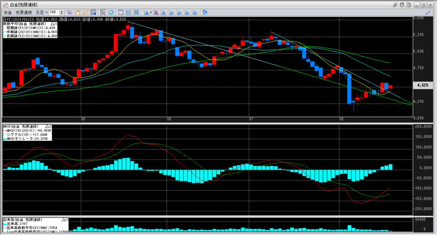Click the bar count field showing 100
The image size is (437, 235).
[x=54, y=12]
